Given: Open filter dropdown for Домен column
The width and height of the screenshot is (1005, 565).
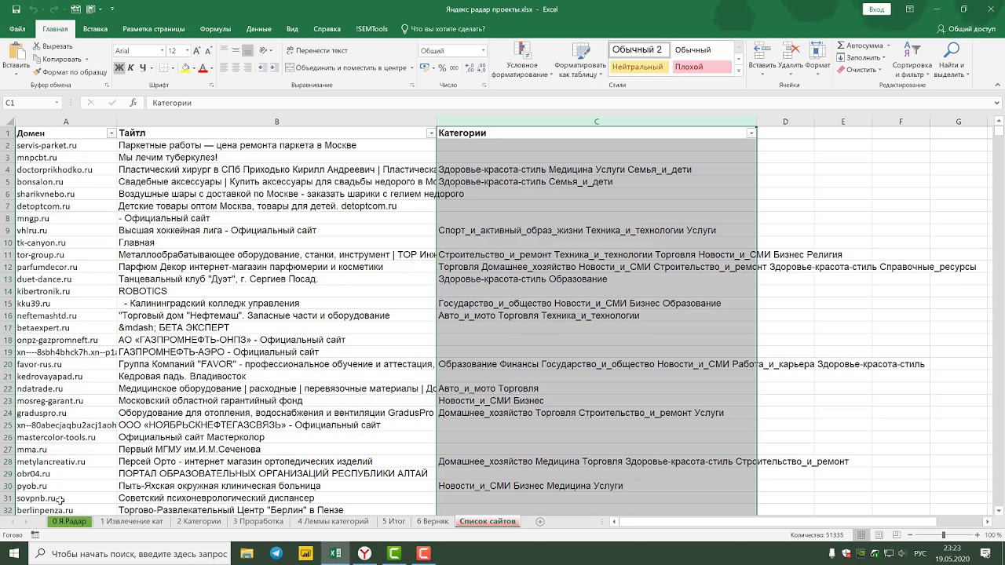Looking at the screenshot, I should tap(111, 133).
